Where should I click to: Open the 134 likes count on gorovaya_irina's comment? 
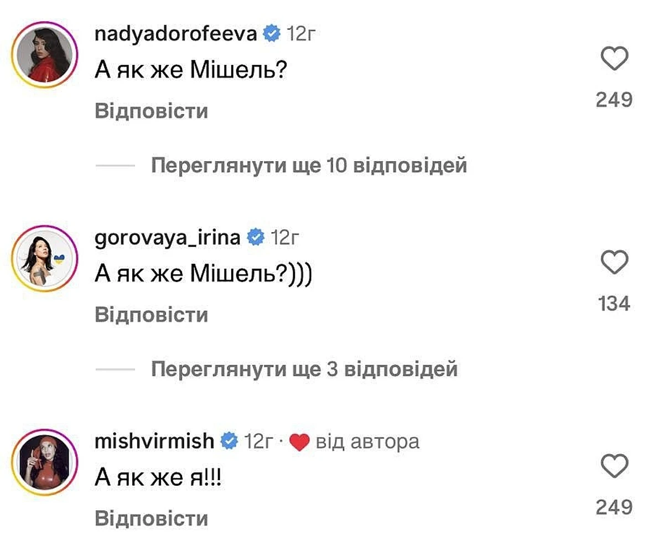pyautogui.click(x=614, y=304)
